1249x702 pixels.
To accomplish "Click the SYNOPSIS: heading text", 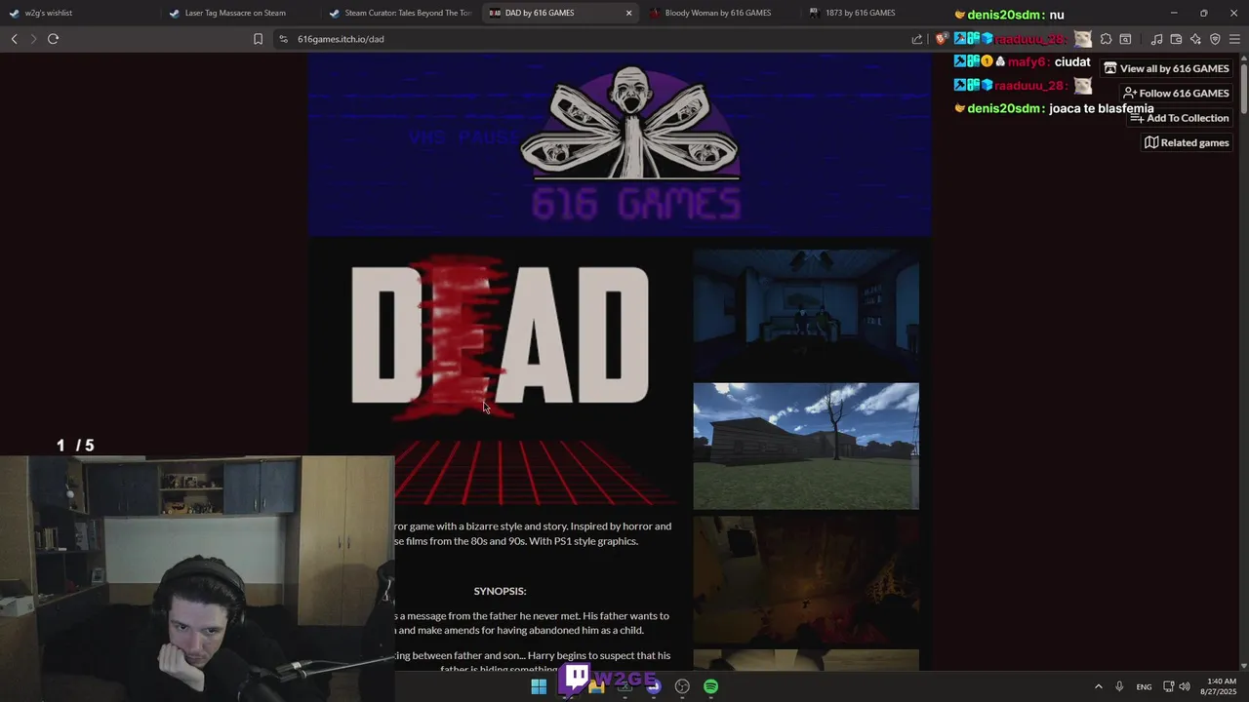I will [x=500, y=591].
